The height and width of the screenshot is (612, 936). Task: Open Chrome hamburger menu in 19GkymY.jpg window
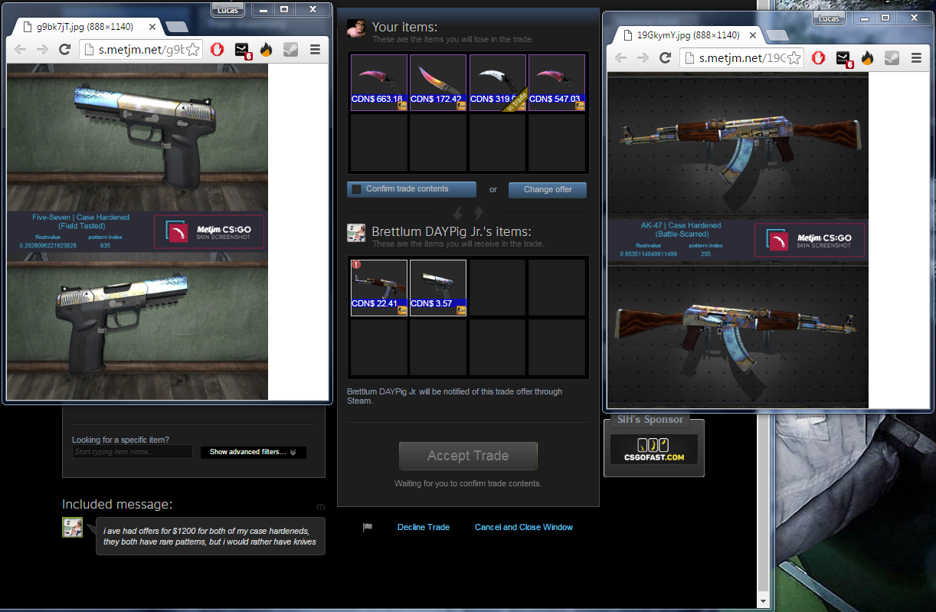click(x=916, y=57)
